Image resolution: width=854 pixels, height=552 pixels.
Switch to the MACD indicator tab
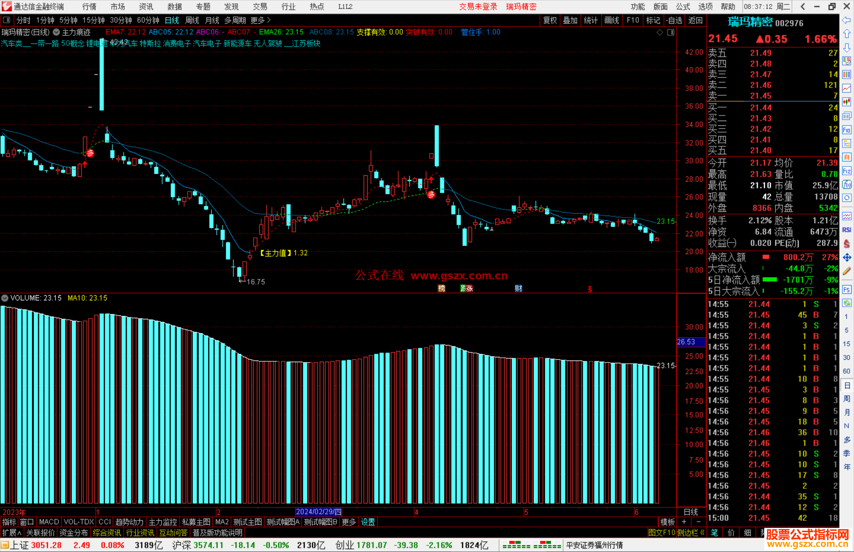tap(49, 522)
